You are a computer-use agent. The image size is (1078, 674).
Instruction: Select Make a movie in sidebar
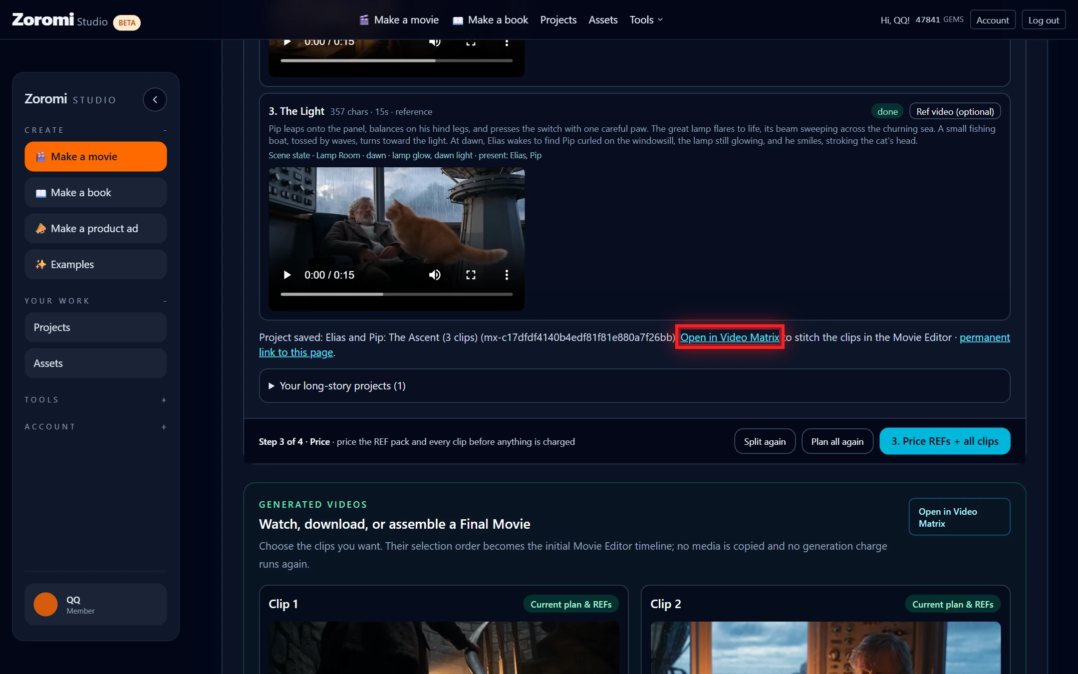(x=96, y=156)
